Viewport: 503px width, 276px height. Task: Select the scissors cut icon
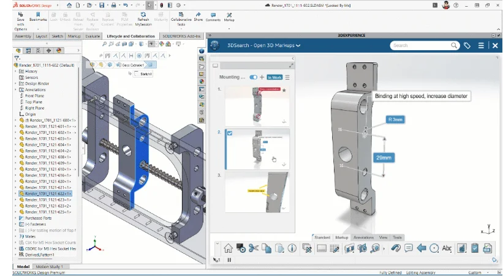(254, 248)
